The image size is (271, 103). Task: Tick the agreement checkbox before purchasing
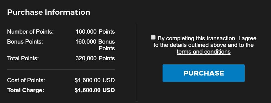pyautogui.click(x=153, y=37)
